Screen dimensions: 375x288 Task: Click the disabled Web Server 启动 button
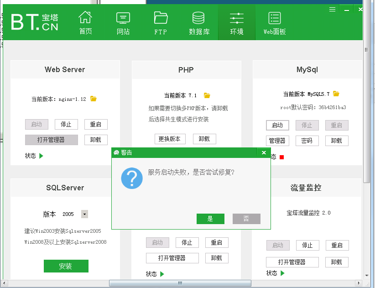(36, 125)
